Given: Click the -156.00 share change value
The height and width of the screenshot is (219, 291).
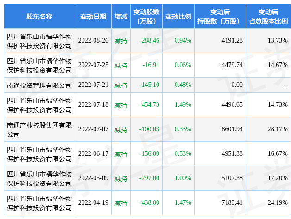Looking at the screenshot, I should 149,153.
